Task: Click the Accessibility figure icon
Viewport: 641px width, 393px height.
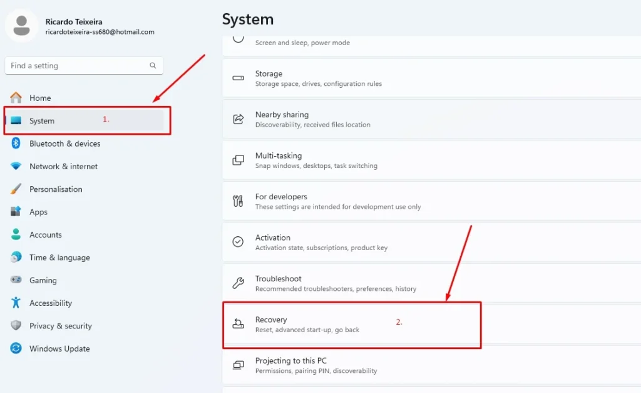Action: point(16,303)
